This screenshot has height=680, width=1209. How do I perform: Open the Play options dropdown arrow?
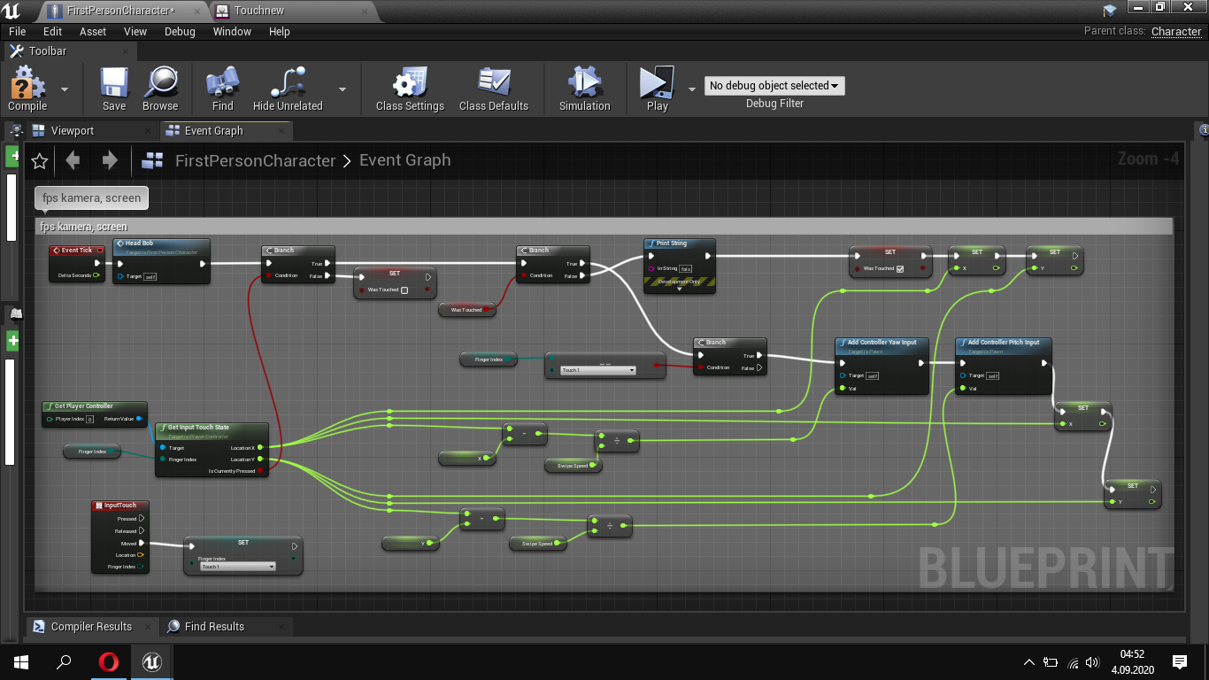pyautogui.click(x=692, y=89)
